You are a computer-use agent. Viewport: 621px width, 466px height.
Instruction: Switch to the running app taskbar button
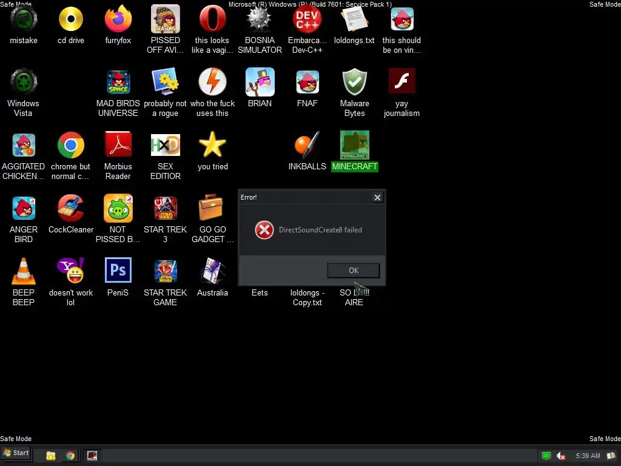[x=92, y=456]
